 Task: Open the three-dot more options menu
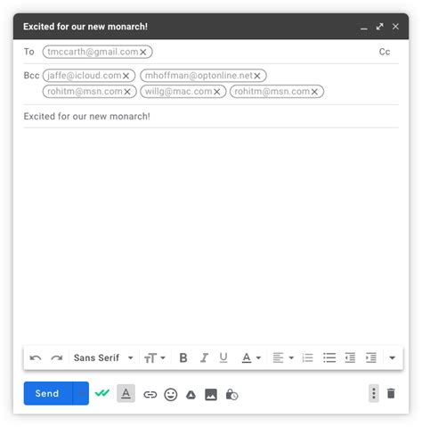(374, 393)
